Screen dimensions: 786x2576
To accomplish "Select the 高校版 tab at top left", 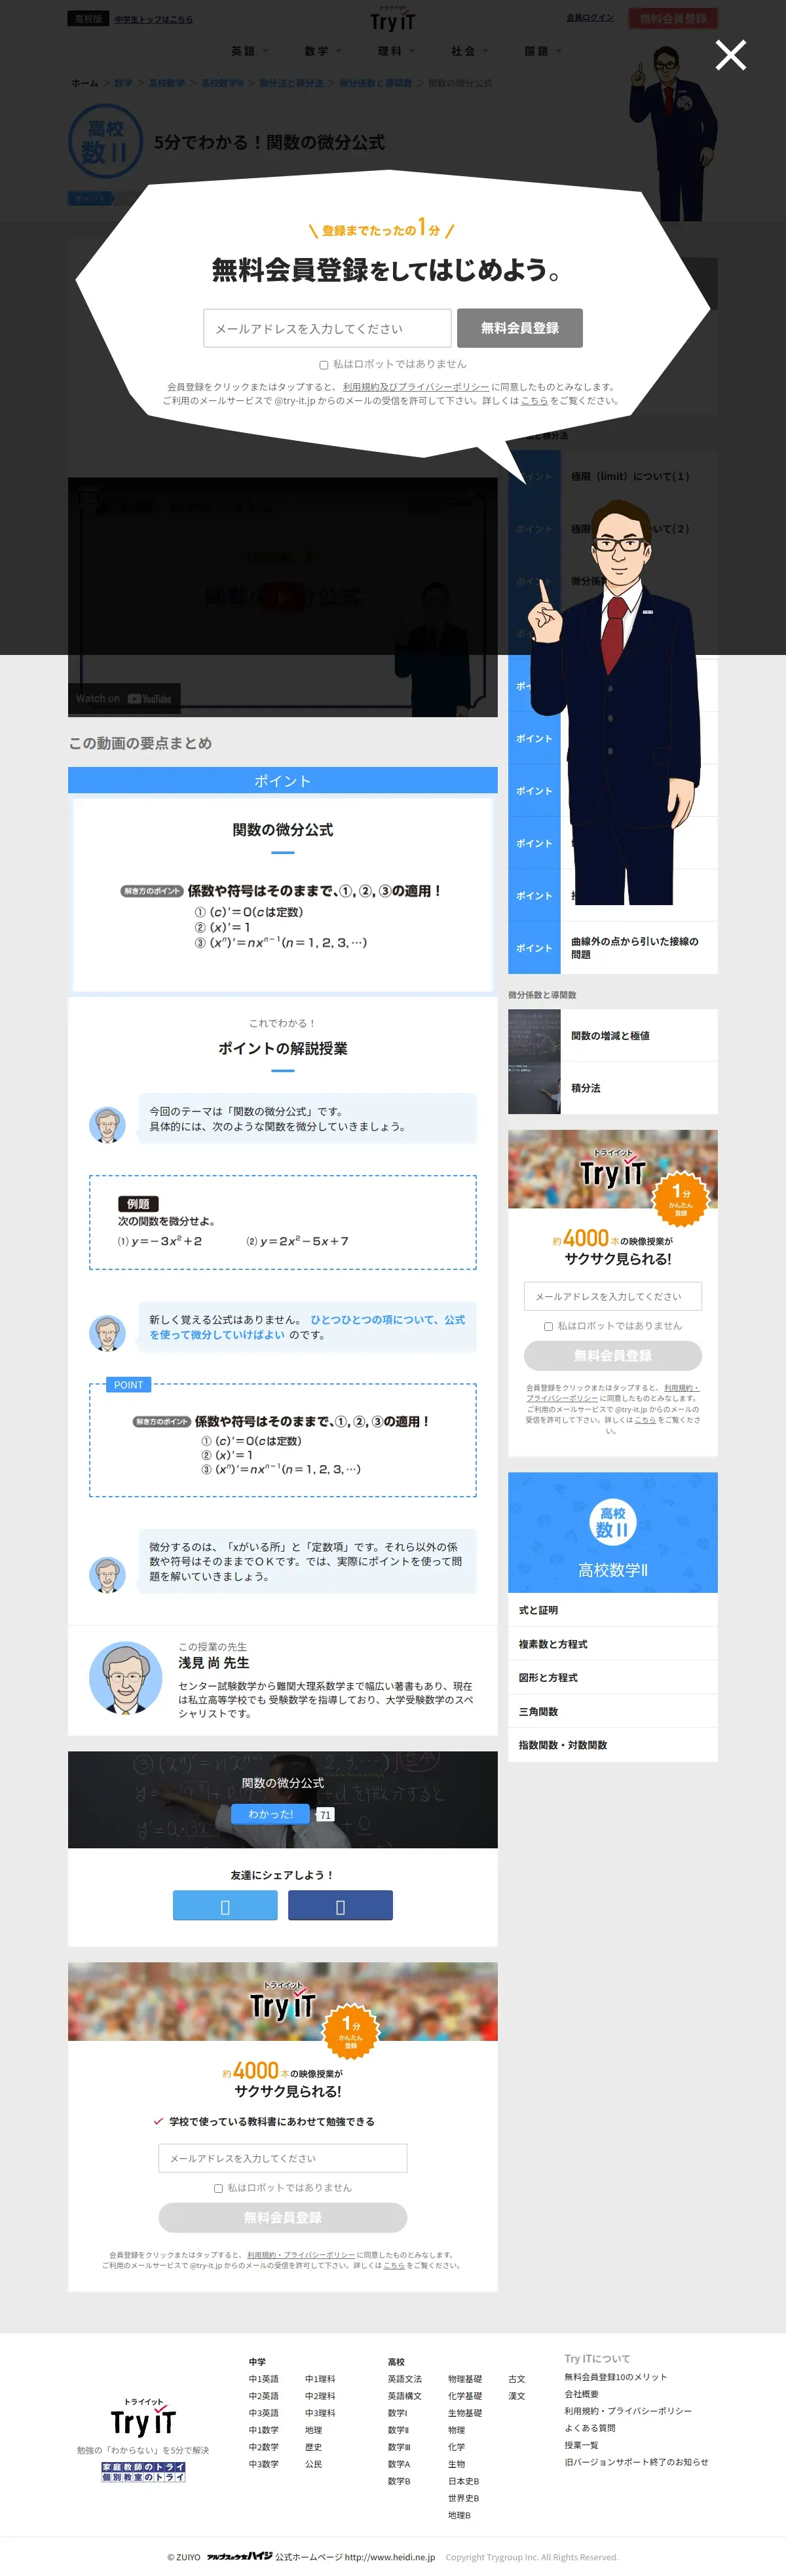I will [x=88, y=19].
